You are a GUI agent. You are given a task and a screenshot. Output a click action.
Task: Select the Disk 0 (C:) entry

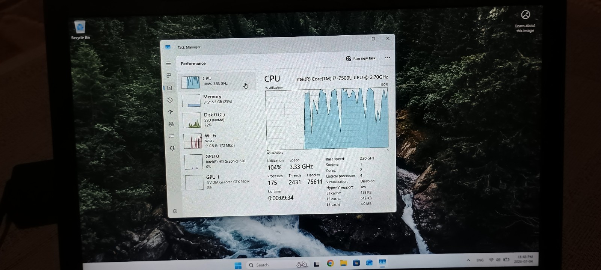219,120
